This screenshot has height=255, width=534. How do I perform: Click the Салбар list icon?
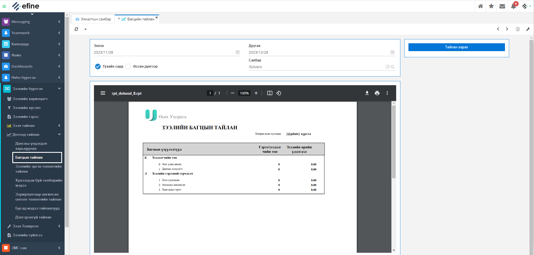tap(387, 67)
